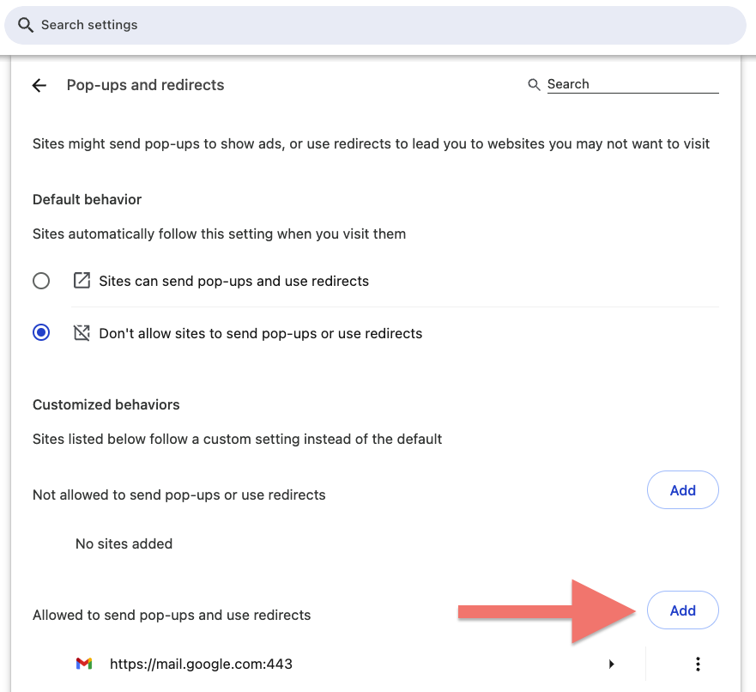Viewport: 756px width, 692px height.
Task: Go back using the left arrow
Action: tap(39, 85)
